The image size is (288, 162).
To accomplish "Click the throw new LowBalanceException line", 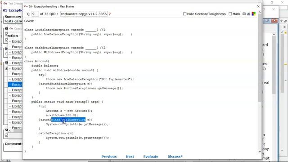I will [x=90, y=79].
